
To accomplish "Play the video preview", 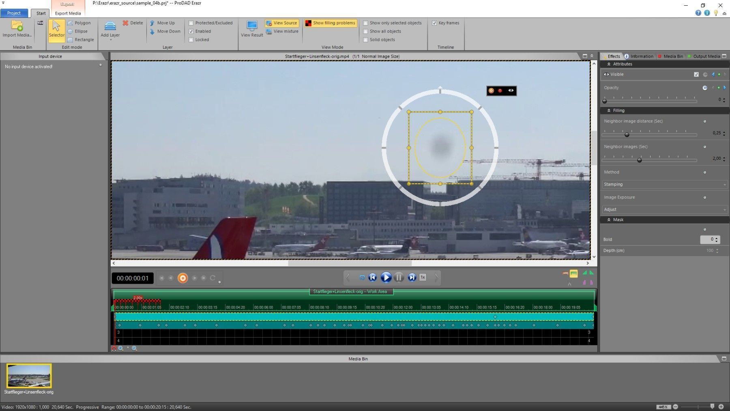I will pos(386,278).
